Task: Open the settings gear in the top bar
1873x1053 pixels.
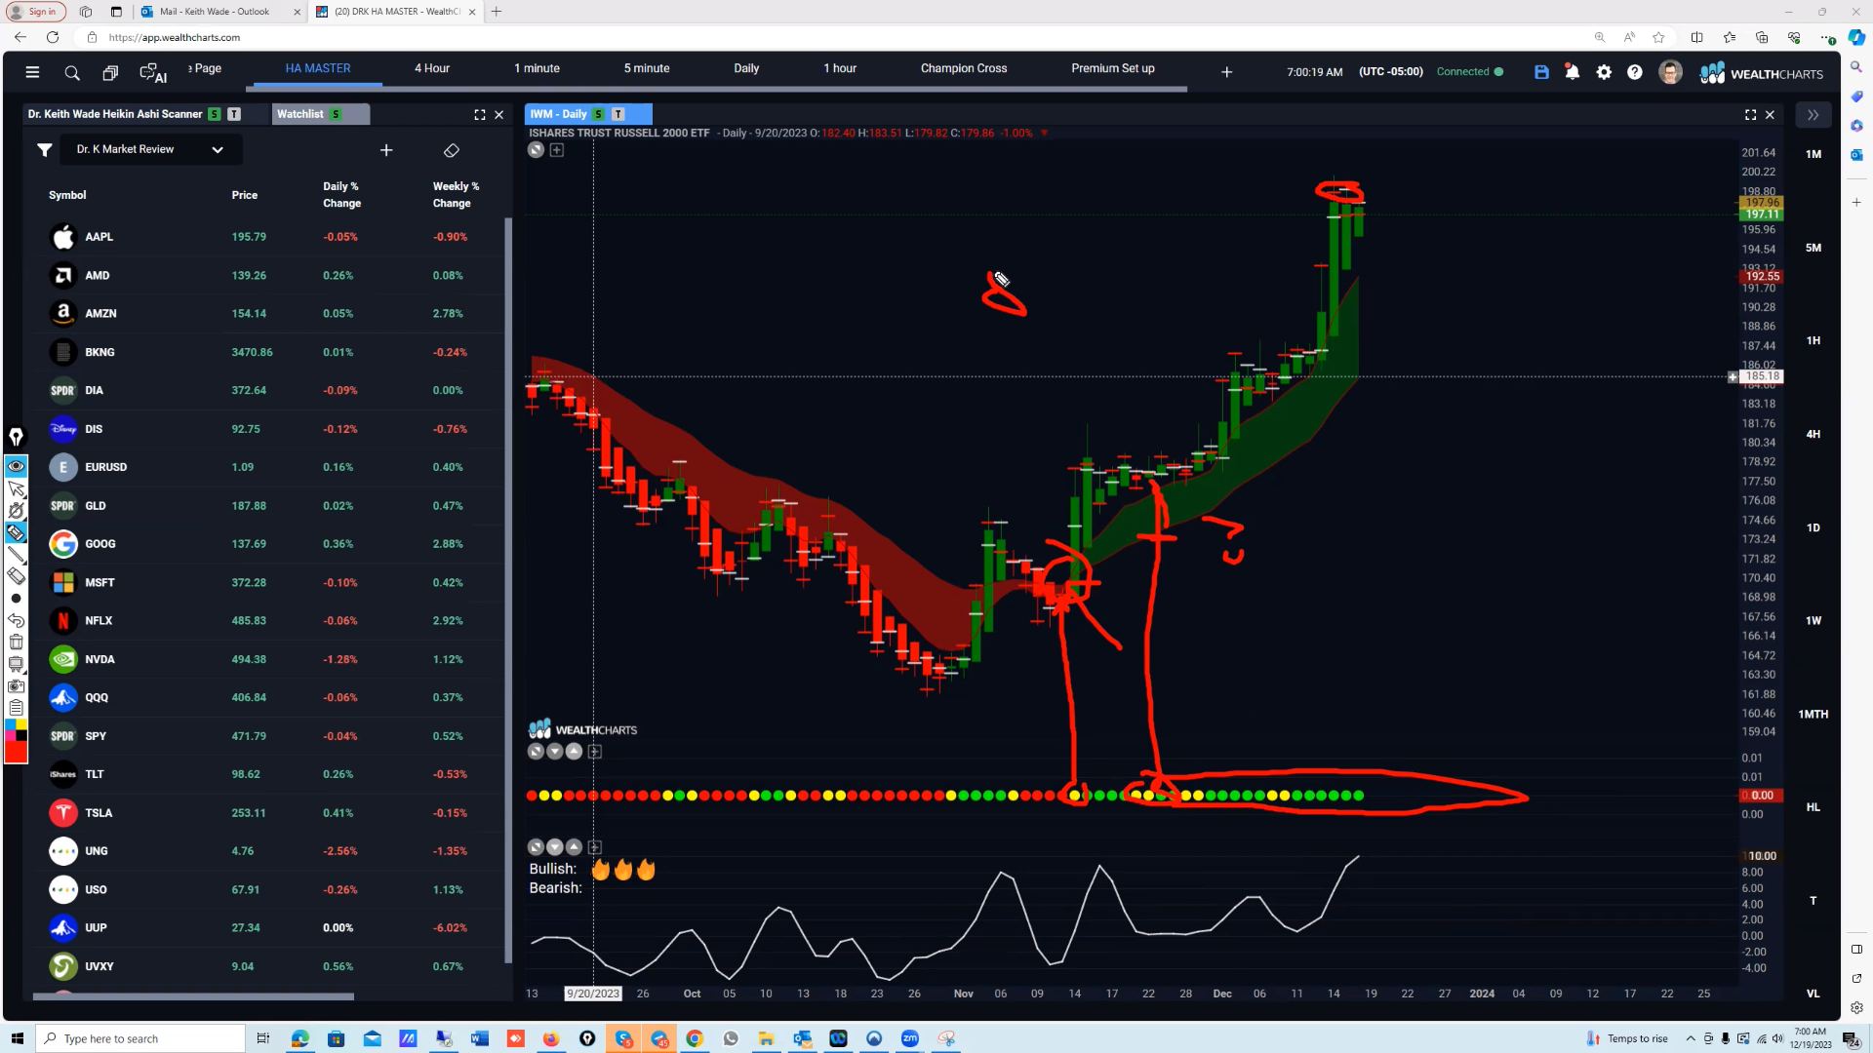Action: tap(1604, 72)
